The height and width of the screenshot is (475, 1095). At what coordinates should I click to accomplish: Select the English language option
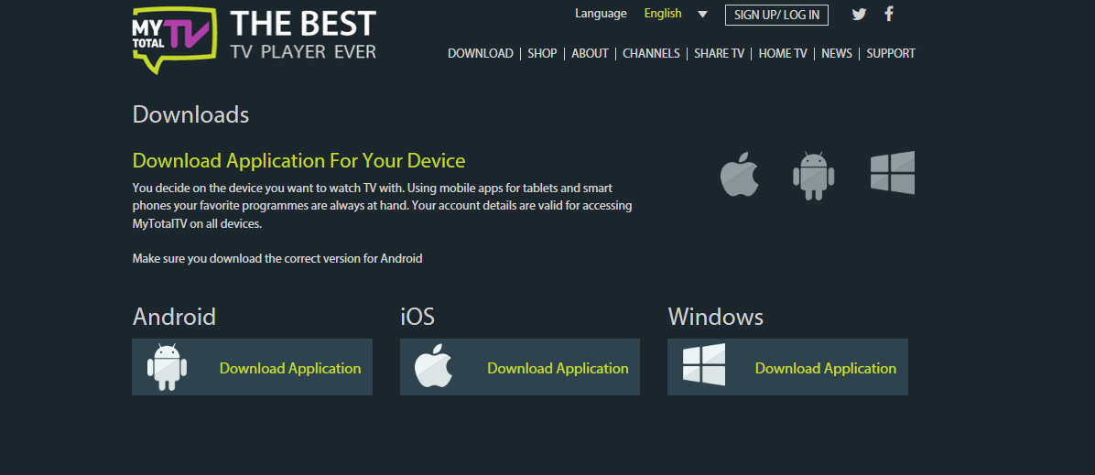(663, 14)
